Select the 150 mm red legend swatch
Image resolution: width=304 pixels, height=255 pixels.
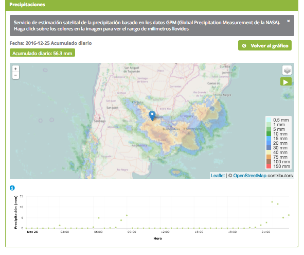(x=269, y=166)
